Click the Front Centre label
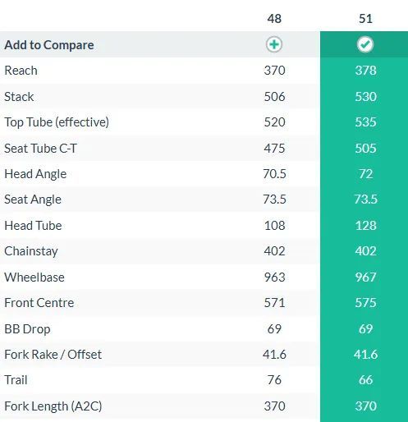The width and height of the screenshot is (408, 422). (x=39, y=303)
